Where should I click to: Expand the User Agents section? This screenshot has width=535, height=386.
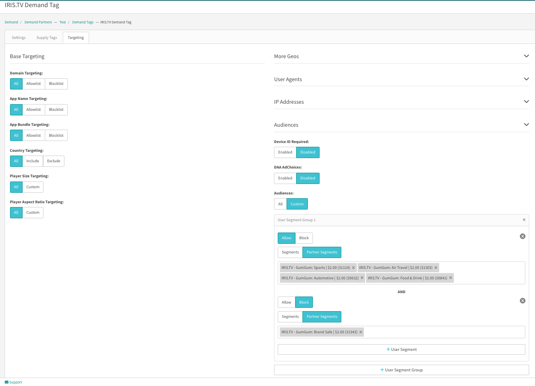tap(526, 79)
